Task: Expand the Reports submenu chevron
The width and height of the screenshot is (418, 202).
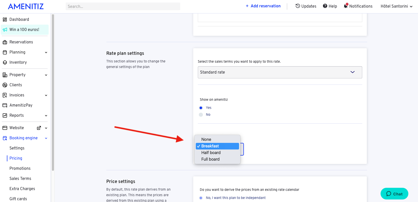Action: pos(46,116)
